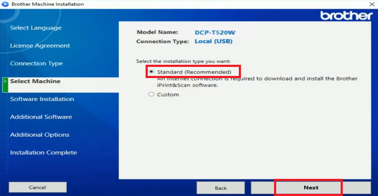Click the Select Language step

36,28
